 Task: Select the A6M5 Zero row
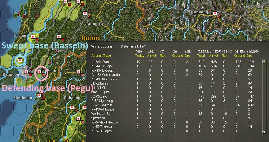173,96
